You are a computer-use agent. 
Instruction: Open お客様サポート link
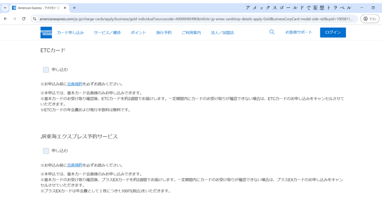pos(299,32)
